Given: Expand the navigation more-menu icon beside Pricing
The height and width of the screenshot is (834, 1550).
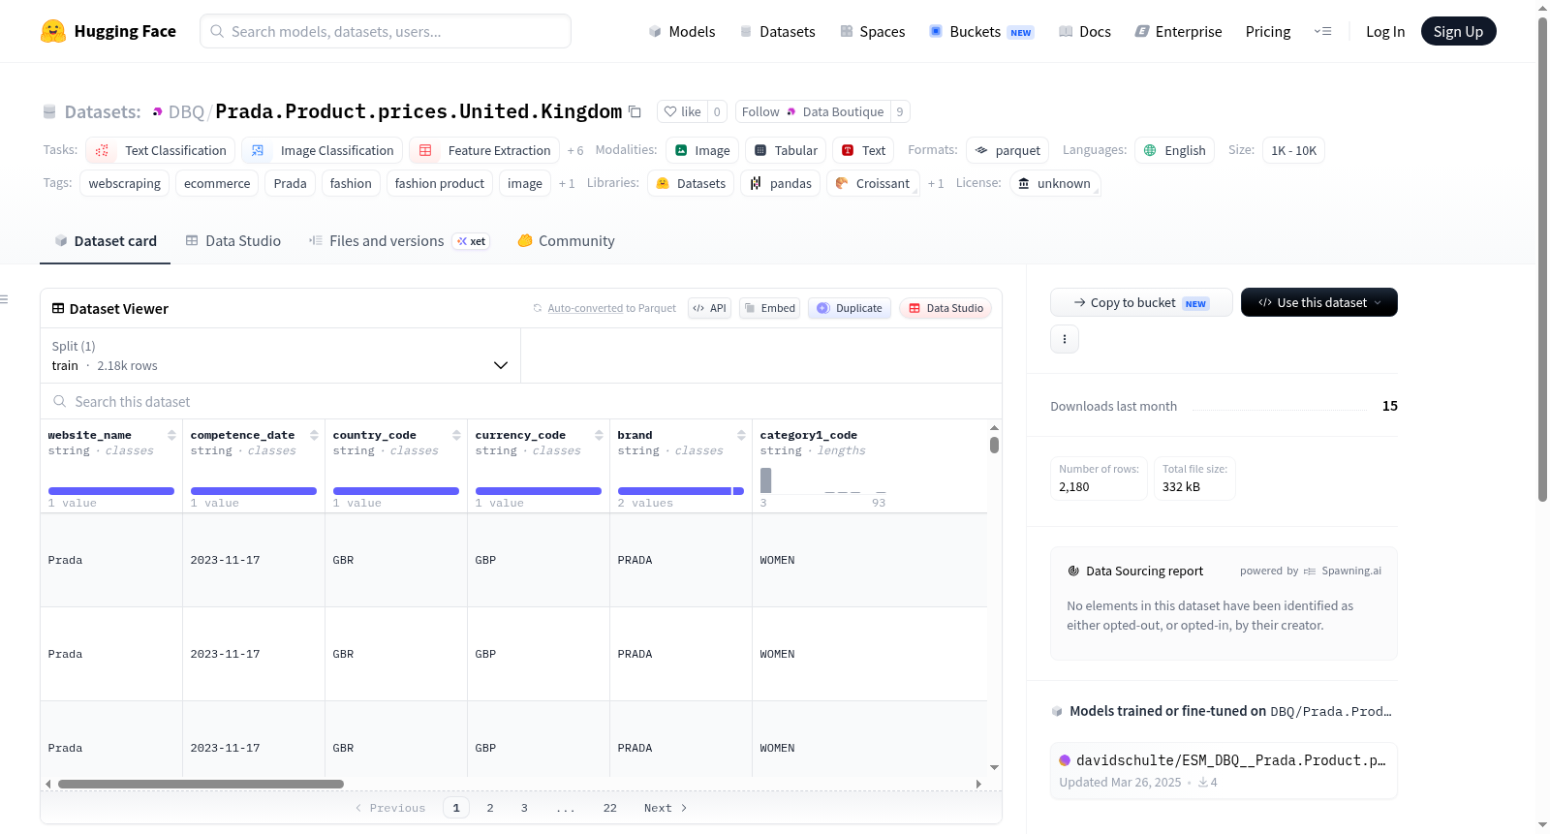Looking at the screenshot, I should pos(1322,31).
